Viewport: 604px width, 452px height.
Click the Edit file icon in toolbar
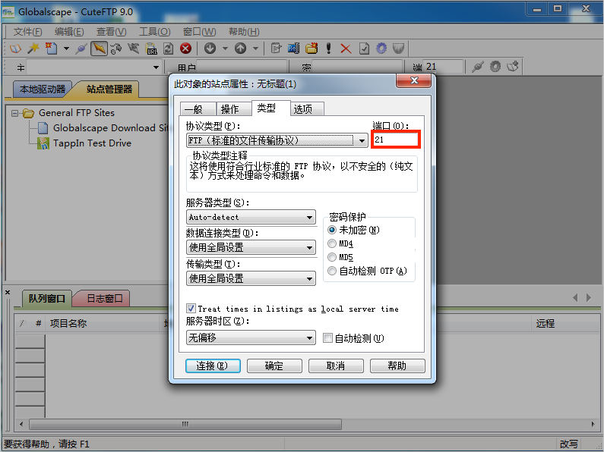277,49
